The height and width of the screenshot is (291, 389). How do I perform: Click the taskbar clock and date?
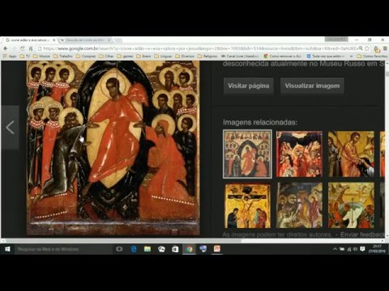click(x=377, y=249)
